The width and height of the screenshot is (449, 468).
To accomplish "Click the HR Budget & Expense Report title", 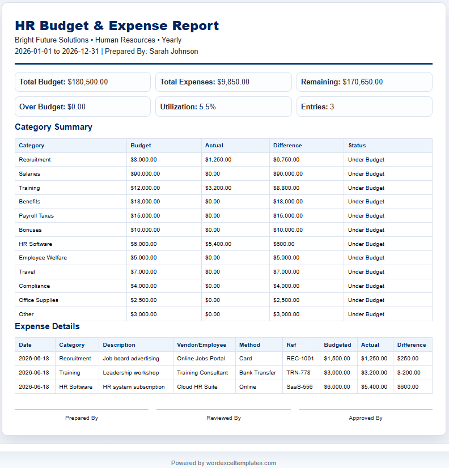I will pos(117,25).
